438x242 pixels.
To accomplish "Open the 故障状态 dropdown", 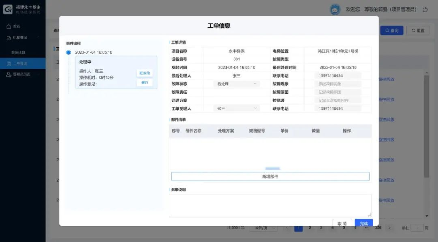I will pyautogui.click(x=237, y=84).
